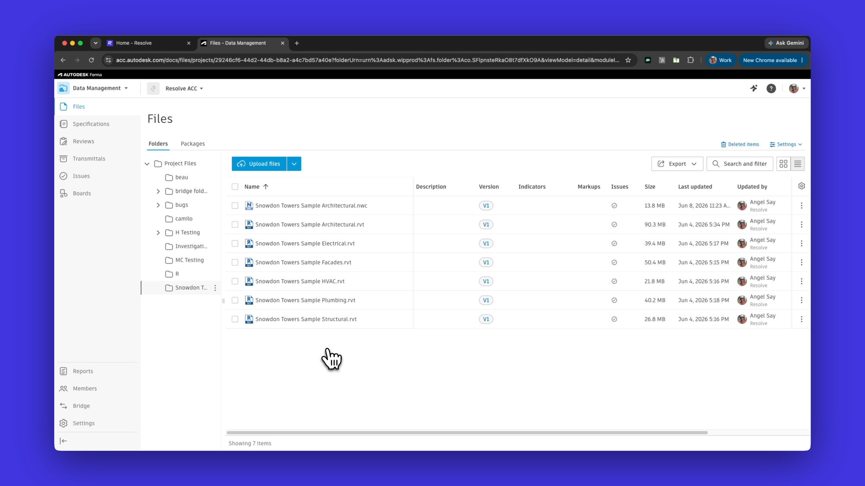
Task: Expand the bugs folder
Action: tap(158, 205)
